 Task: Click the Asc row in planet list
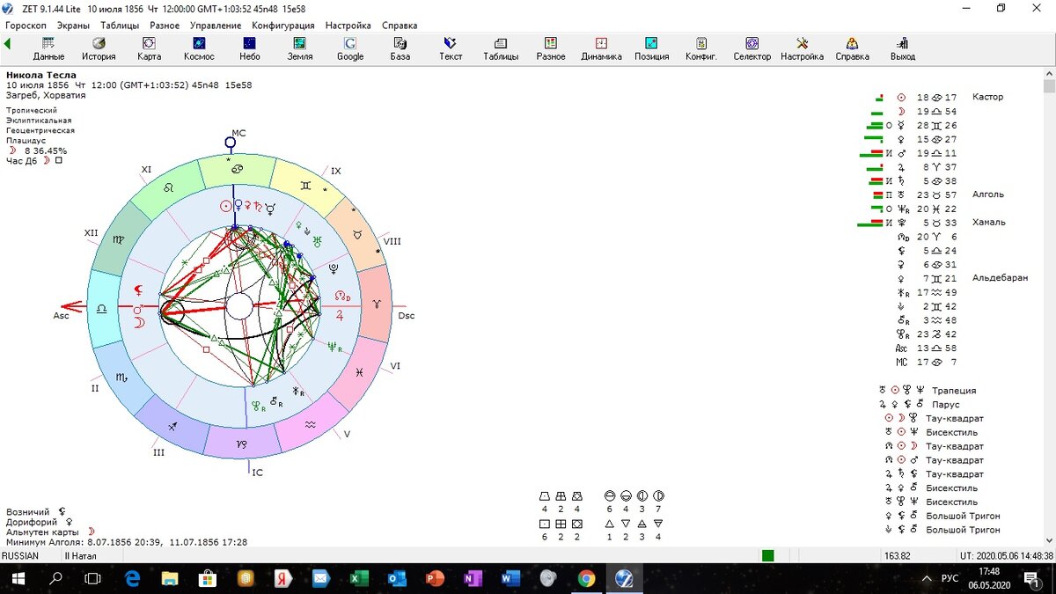click(x=927, y=348)
